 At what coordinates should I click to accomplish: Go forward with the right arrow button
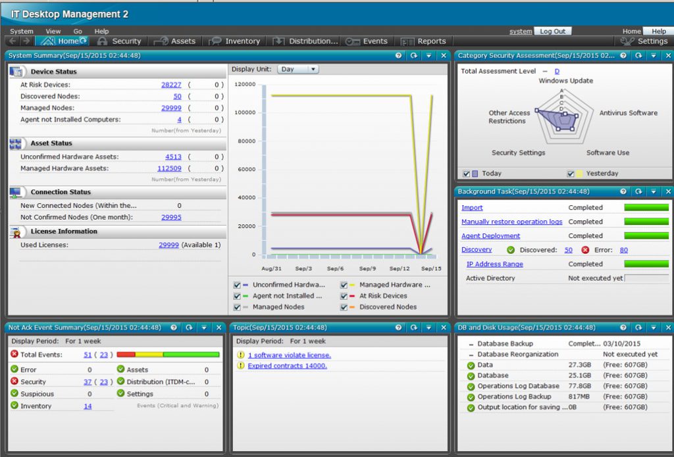point(26,41)
